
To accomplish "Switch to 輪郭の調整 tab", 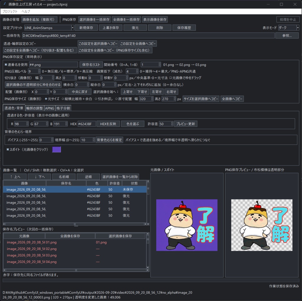I will pos(35,108).
